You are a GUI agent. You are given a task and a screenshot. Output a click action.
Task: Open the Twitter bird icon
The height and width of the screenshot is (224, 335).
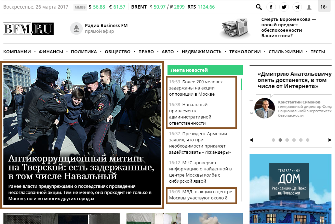tap(284, 7)
